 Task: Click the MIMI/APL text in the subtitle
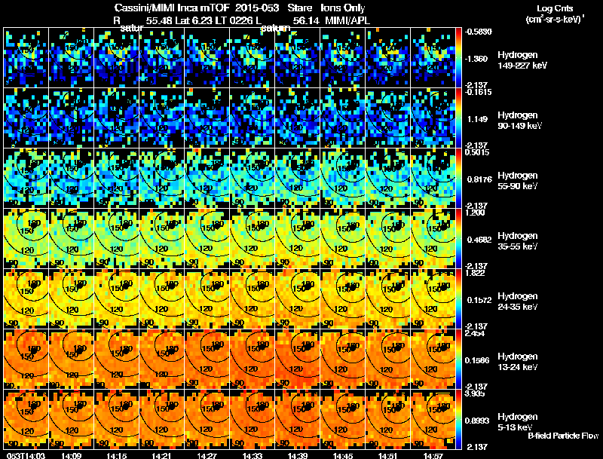[x=347, y=20]
